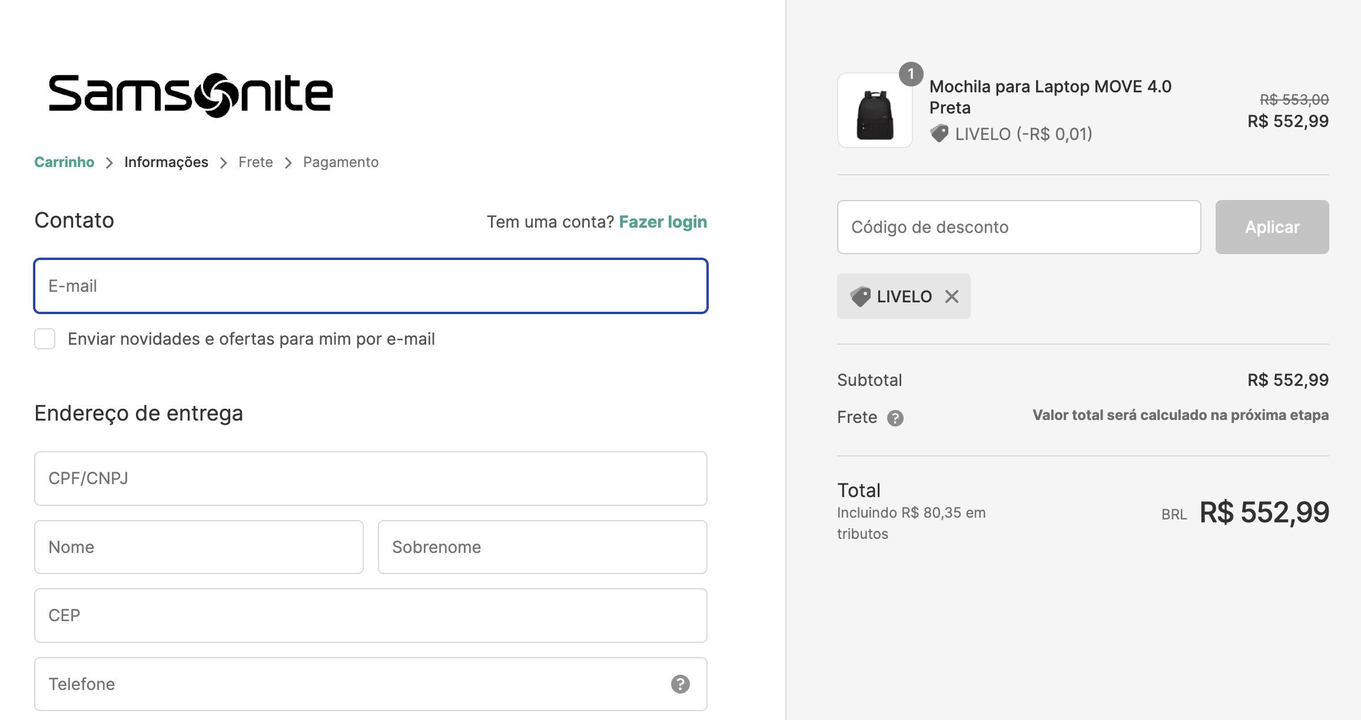Focus the E-mail input field
Screen dimensions: 1361x720
point(371,286)
